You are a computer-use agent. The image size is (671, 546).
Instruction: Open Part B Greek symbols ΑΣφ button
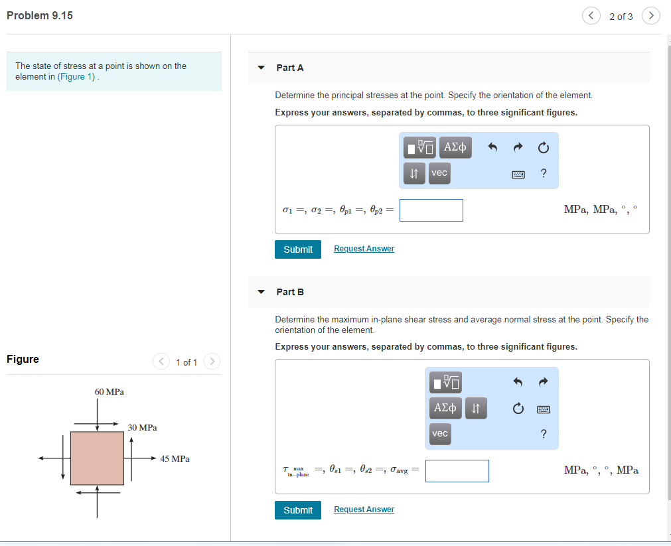point(445,408)
